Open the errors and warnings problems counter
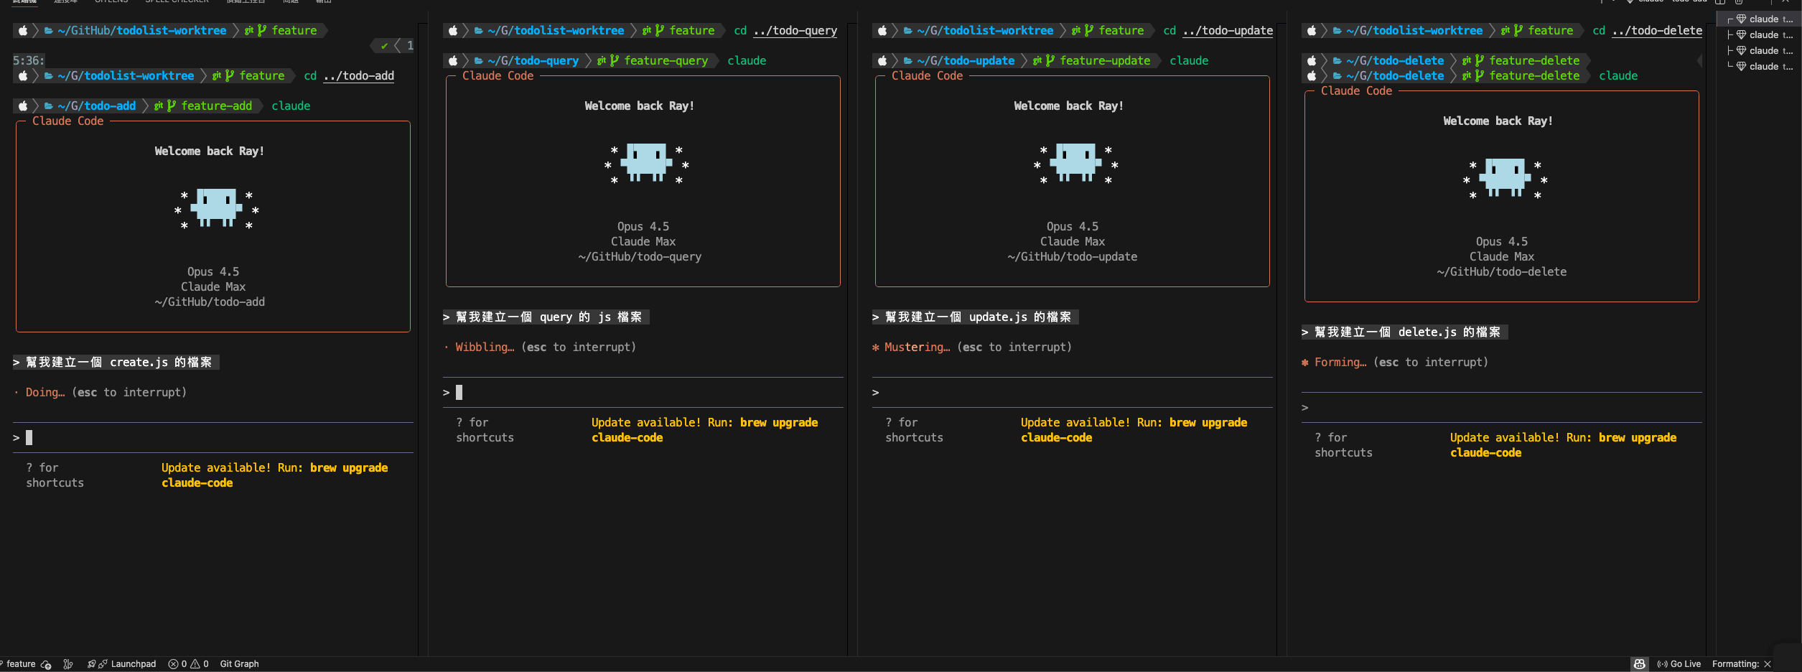Screen dimensions: 1802x672 point(188,664)
